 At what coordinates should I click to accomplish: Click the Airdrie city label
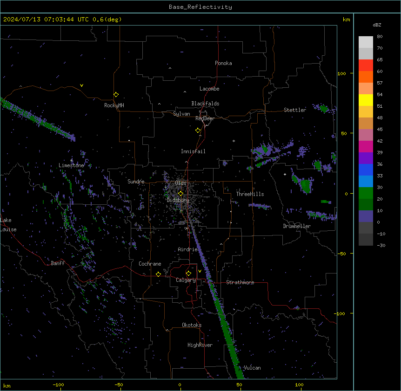click(x=187, y=249)
